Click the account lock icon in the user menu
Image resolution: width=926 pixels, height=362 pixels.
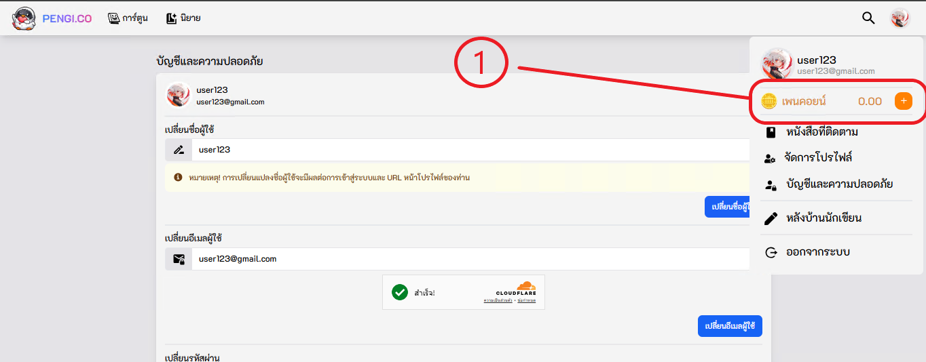tap(771, 184)
